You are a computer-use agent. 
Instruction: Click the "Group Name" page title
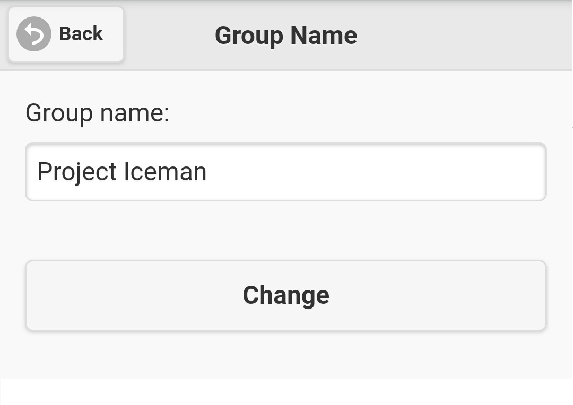pyautogui.click(x=286, y=36)
